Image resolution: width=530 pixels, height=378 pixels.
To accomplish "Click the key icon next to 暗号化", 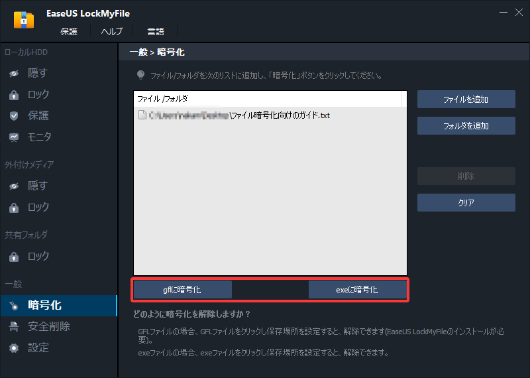I will tap(14, 306).
